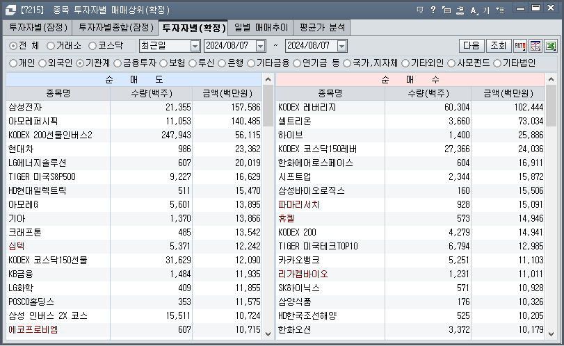Select 에코프로비엠 in the 순매도 list

pos(33,330)
